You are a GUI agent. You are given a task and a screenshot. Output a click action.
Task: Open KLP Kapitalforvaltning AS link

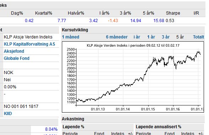pos(30,44)
